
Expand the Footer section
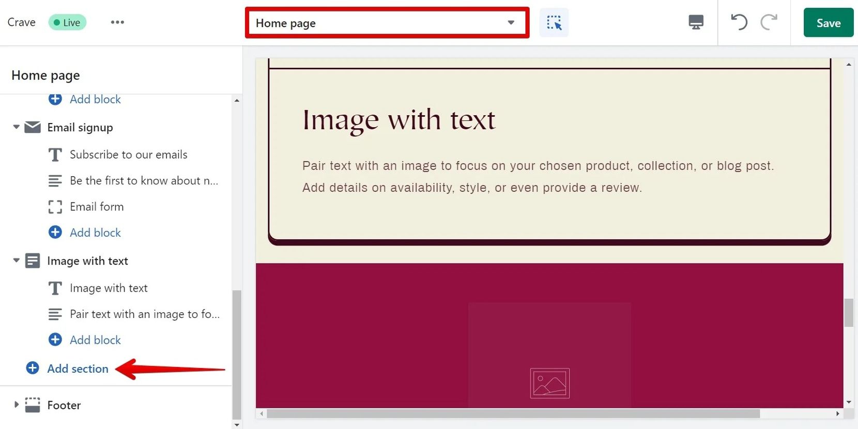click(x=16, y=405)
